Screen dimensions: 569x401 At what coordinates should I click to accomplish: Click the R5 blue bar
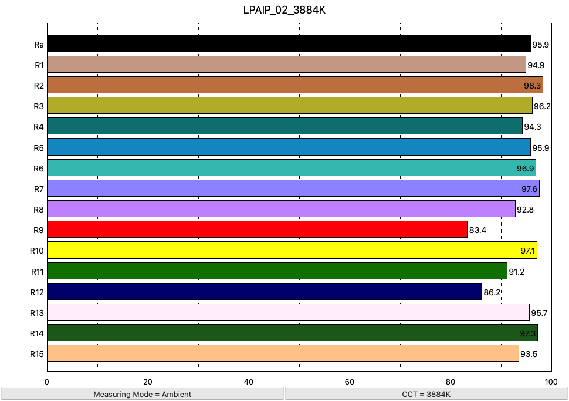tap(289, 147)
